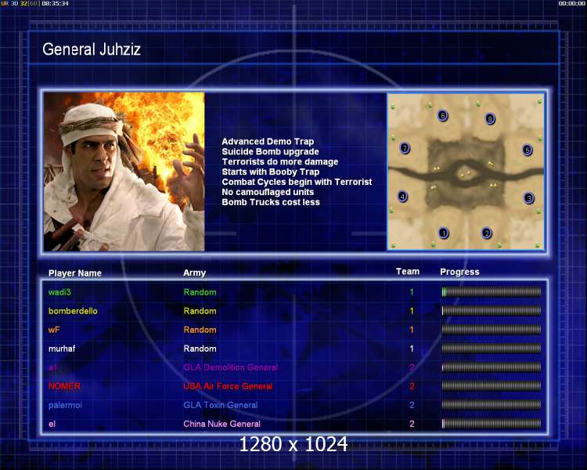Click wF's "Random" army entry
Screen dimensions: 587x470
[200, 330]
